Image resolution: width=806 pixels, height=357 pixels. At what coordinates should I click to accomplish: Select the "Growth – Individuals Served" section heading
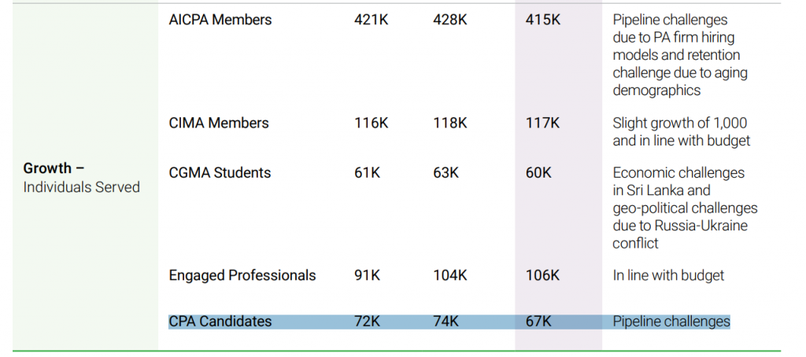(81, 178)
